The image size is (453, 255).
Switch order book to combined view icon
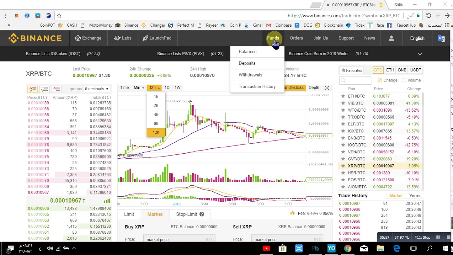pos(33,89)
